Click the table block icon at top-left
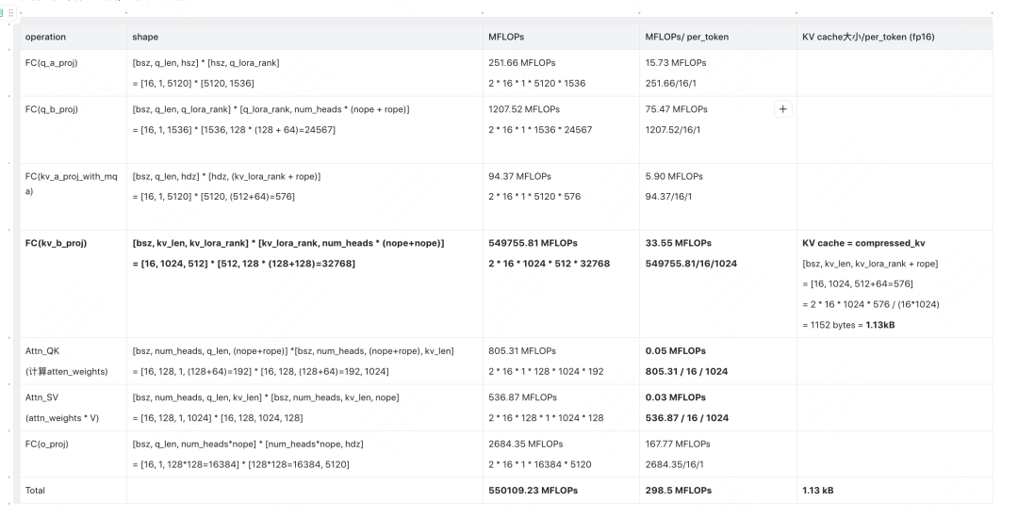This screenshot has height=517, width=1018. 3,13
